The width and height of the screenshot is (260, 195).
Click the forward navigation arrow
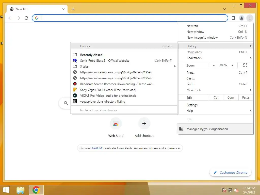(x=18, y=18)
